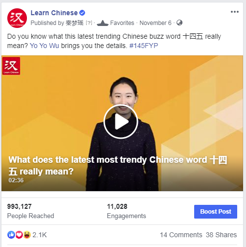Play the video with the play button
This screenshot has width=246, height=247.
pos(121,122)
